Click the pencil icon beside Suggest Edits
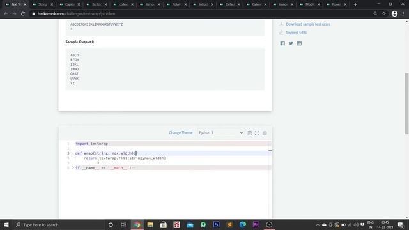The width and height of the screenshot is (409, 230). (281, 33)
